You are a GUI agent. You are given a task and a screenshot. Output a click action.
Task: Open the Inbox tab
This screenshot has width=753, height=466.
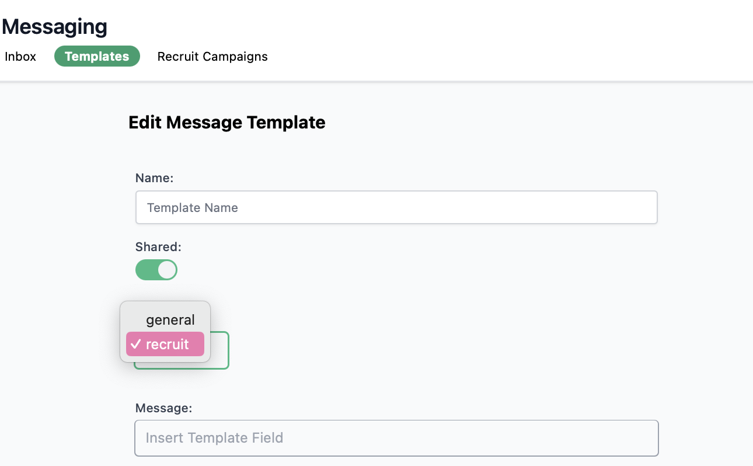pyautogui.click(x=20, y=57)
